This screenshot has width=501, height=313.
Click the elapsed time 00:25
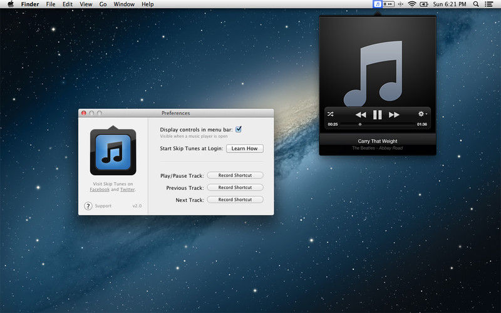333,124
